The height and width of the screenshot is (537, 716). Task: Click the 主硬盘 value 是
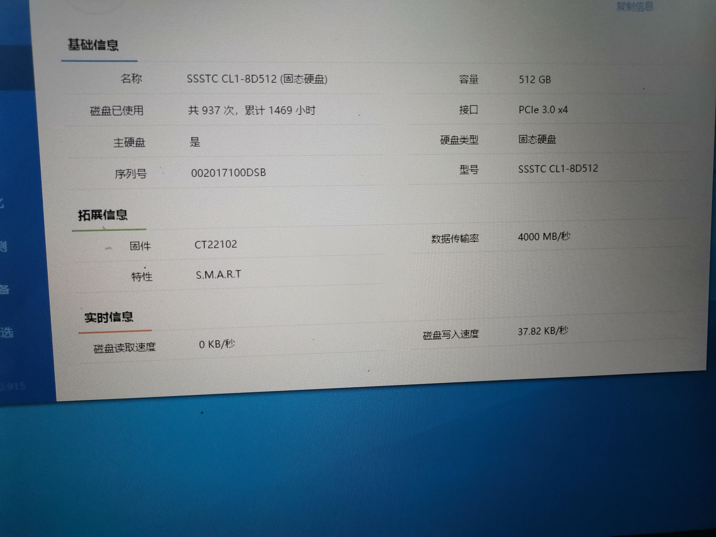click(195, 142)
